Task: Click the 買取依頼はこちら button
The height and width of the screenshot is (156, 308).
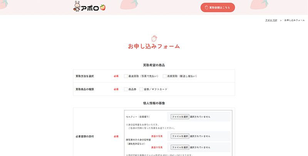Action: pyautogui.click(x=218, y=7)
